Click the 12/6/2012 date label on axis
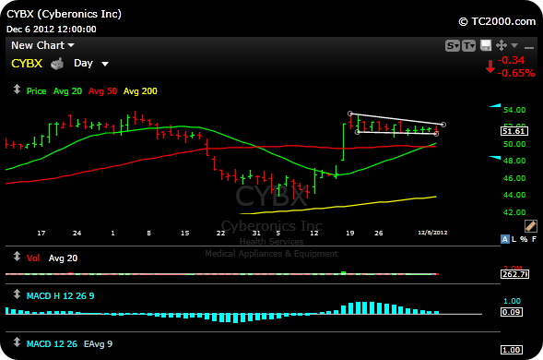The height and width of the screenshot is (360, 543). point(432,233)
